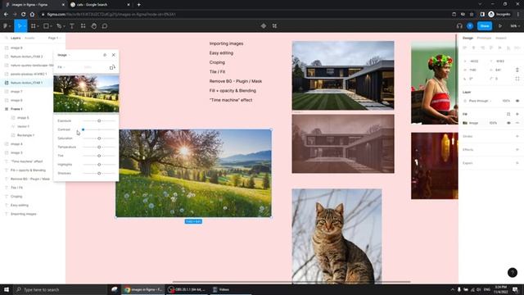Screen dimensions: 524x295
Task: Rotate the image with the rotate icon
Action: pos(112,67)
